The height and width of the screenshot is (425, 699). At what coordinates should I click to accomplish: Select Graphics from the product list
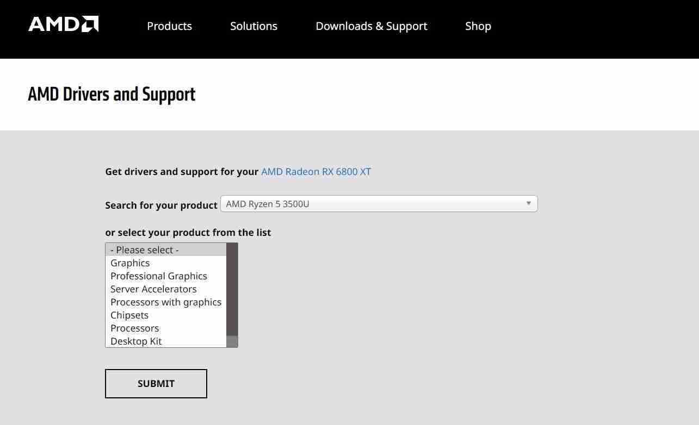(x=130, y=263)
